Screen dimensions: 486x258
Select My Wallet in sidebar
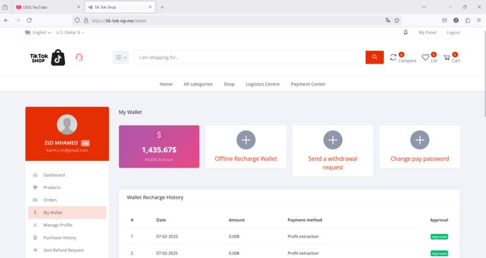[x=67, y=212]
